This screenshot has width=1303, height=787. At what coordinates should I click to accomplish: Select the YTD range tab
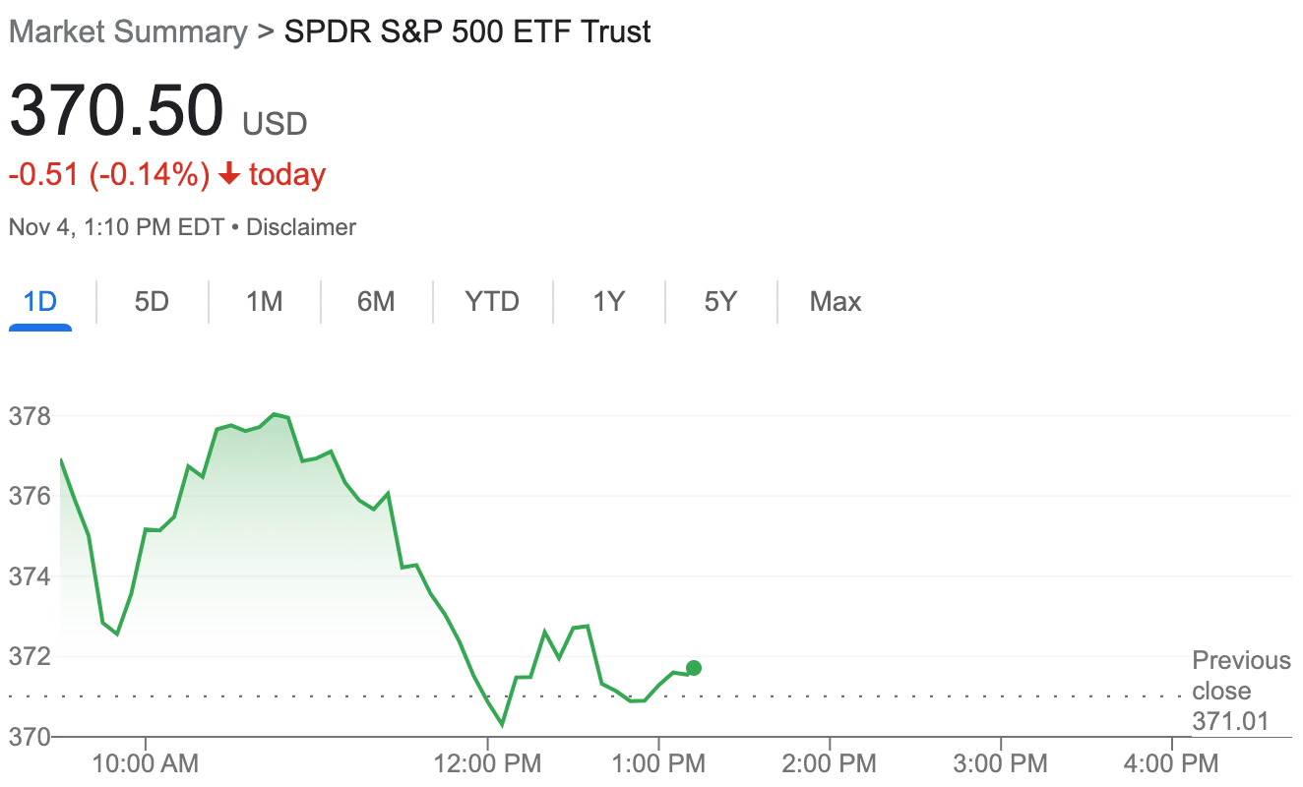pos(492,301)
